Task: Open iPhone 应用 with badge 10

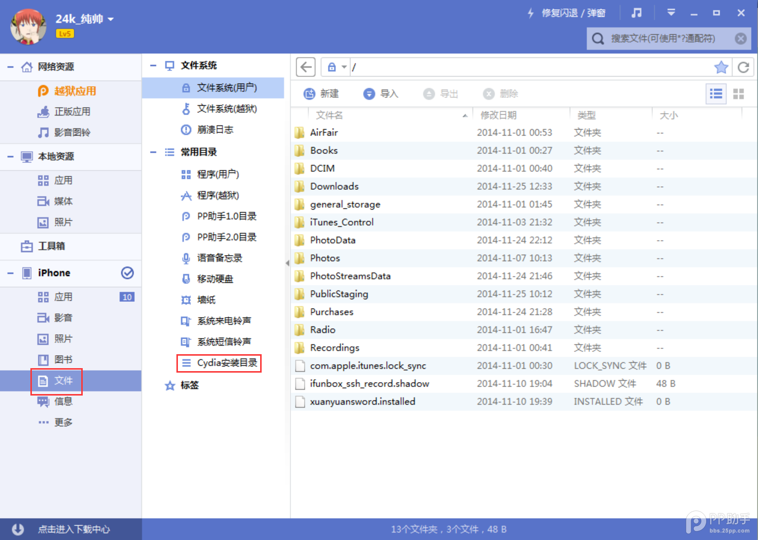Action: [x=71, y=297]
